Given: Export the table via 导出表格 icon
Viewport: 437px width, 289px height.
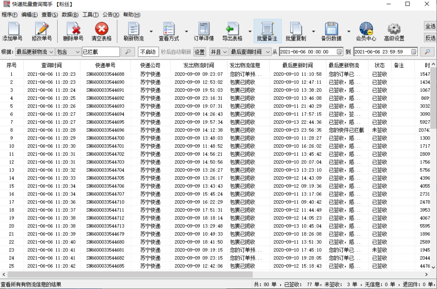Looking at the screenshot, I should 232,31.
